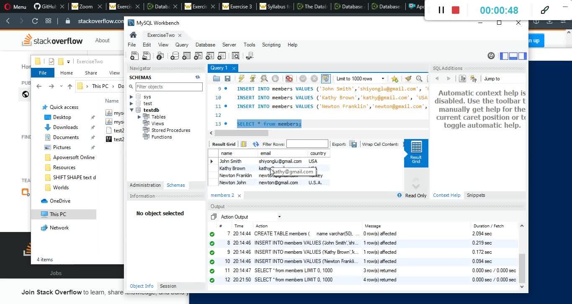Refresh result grid arrows icon
572x304 pixels.
tap(256, 144)
